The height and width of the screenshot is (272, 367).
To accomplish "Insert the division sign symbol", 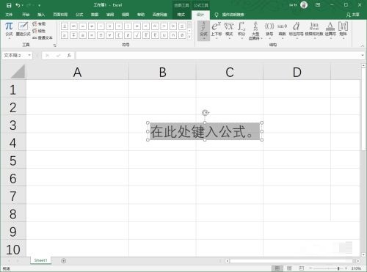I will (x=119, y=26).
